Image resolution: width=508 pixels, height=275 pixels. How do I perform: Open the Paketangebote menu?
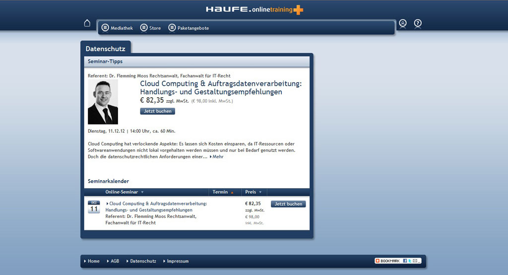[x=189, y=28]
